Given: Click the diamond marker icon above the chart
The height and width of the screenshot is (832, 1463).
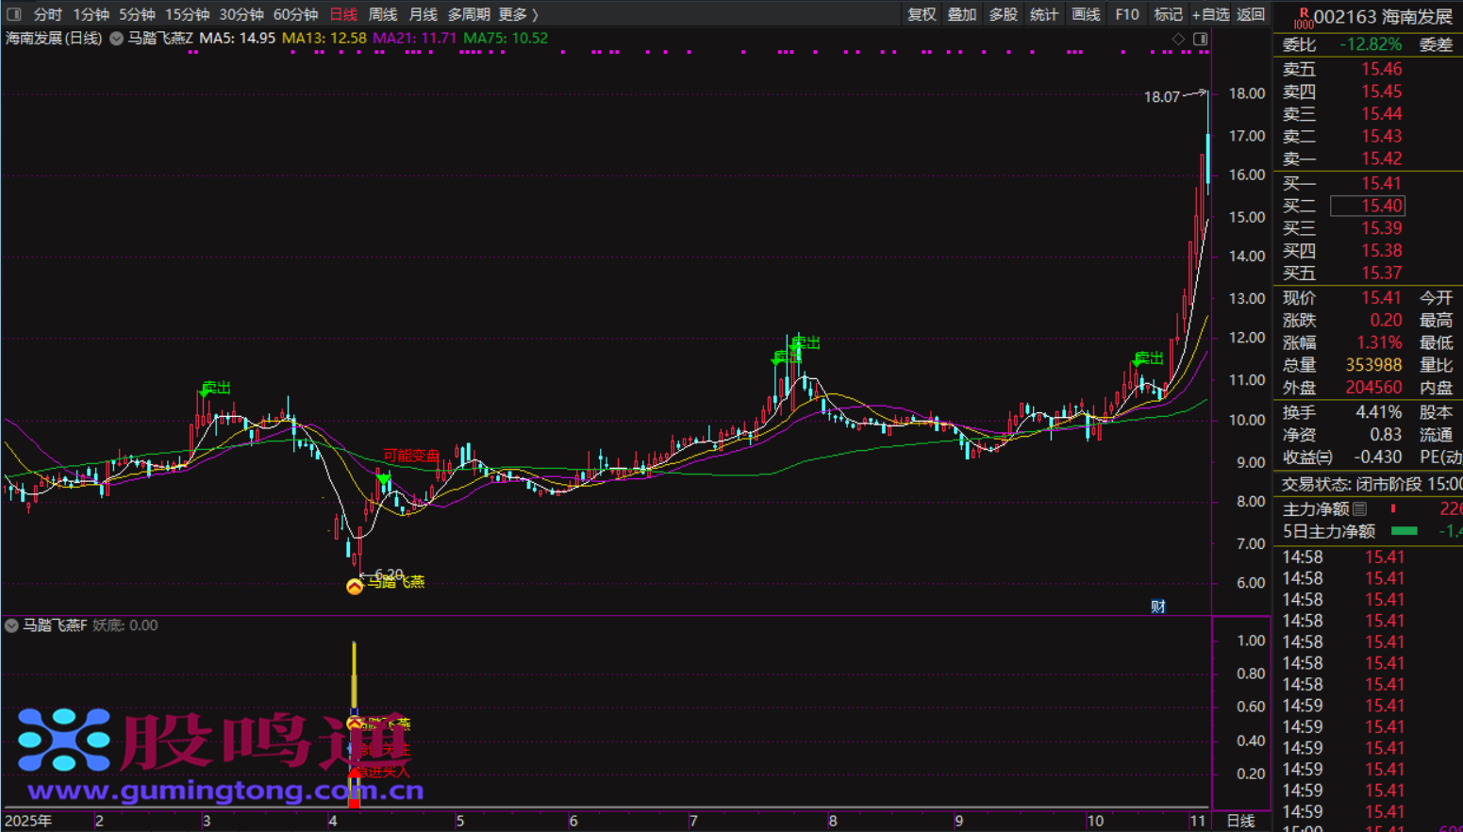Looking at the screenshot, I should coord(1178,39).
